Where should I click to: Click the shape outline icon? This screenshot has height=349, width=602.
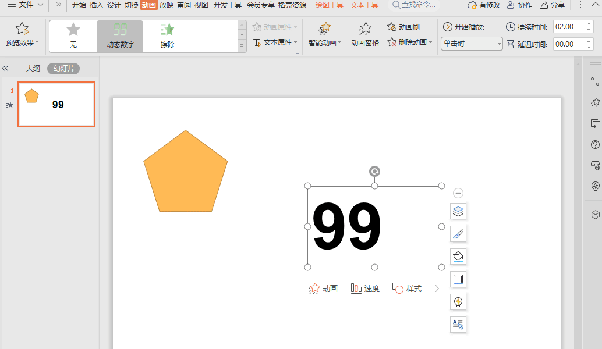click(x=458, y=279)
